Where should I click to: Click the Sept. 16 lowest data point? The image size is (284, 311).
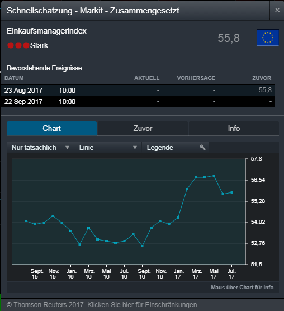coord(143,246)
